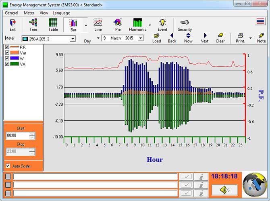
Task: Click the Var orange color swatch
Action: pos(15,52)
